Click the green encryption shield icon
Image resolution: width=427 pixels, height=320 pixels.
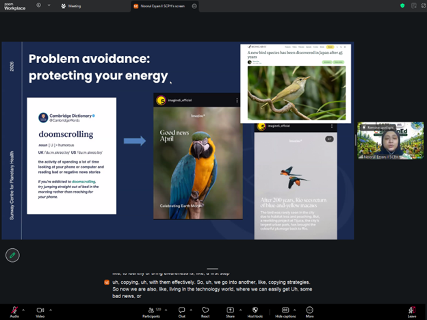click(402, 5)
